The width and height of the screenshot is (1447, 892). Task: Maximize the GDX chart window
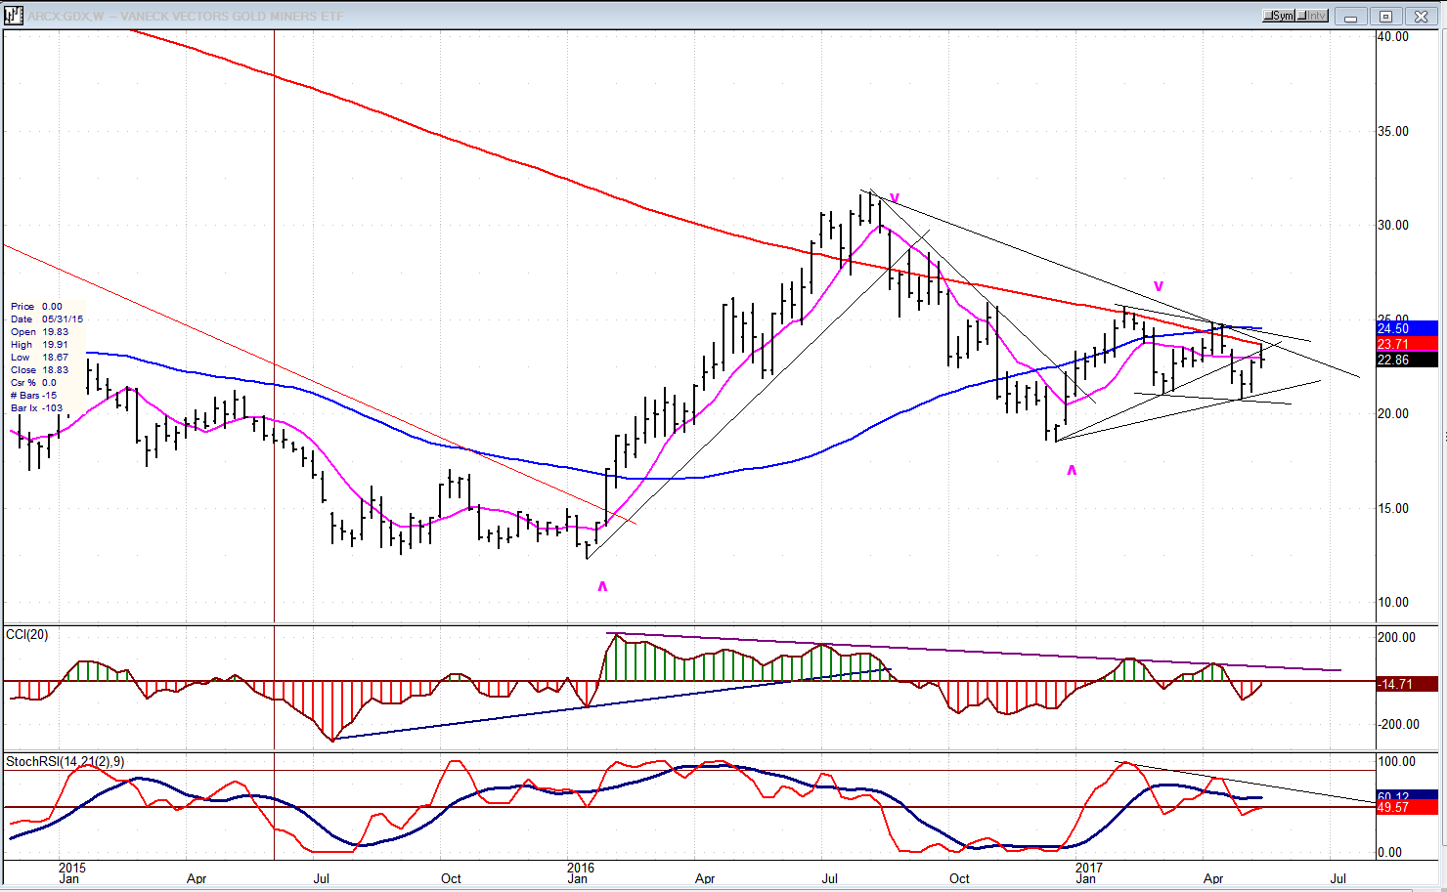point(1385,16)
